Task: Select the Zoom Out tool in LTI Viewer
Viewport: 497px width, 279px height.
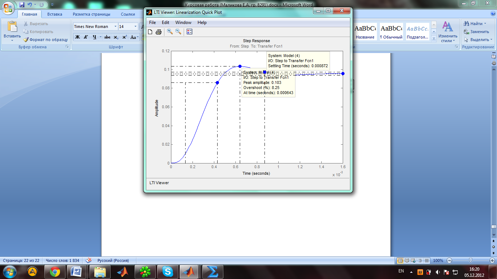Action: [x=178, y=32]
